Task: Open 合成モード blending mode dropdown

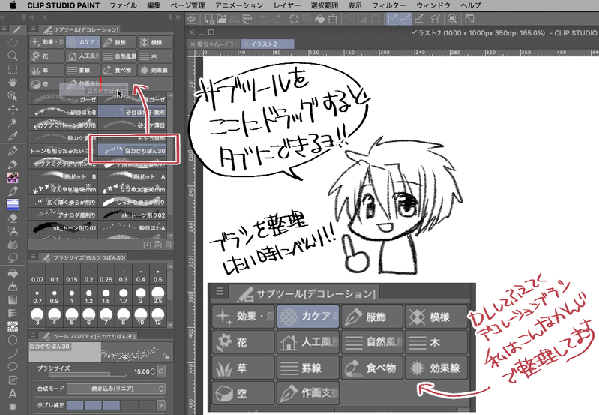Action: (115, 389)
